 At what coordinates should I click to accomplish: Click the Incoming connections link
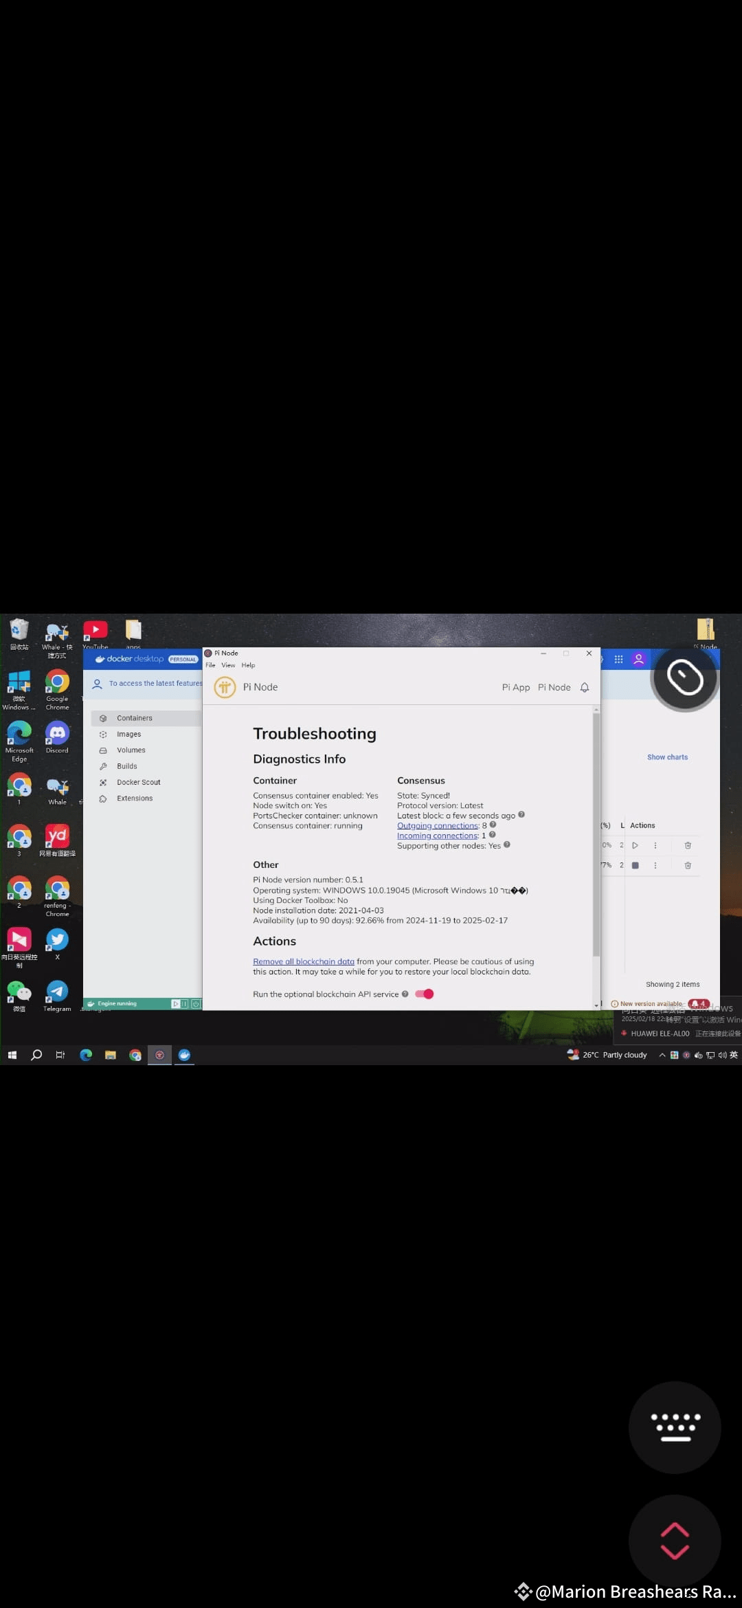coord(438,836)
